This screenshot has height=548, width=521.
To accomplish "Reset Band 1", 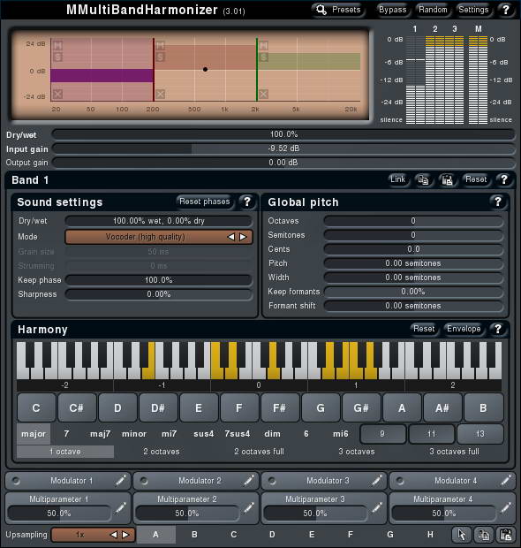I will [x=476, y=179].
